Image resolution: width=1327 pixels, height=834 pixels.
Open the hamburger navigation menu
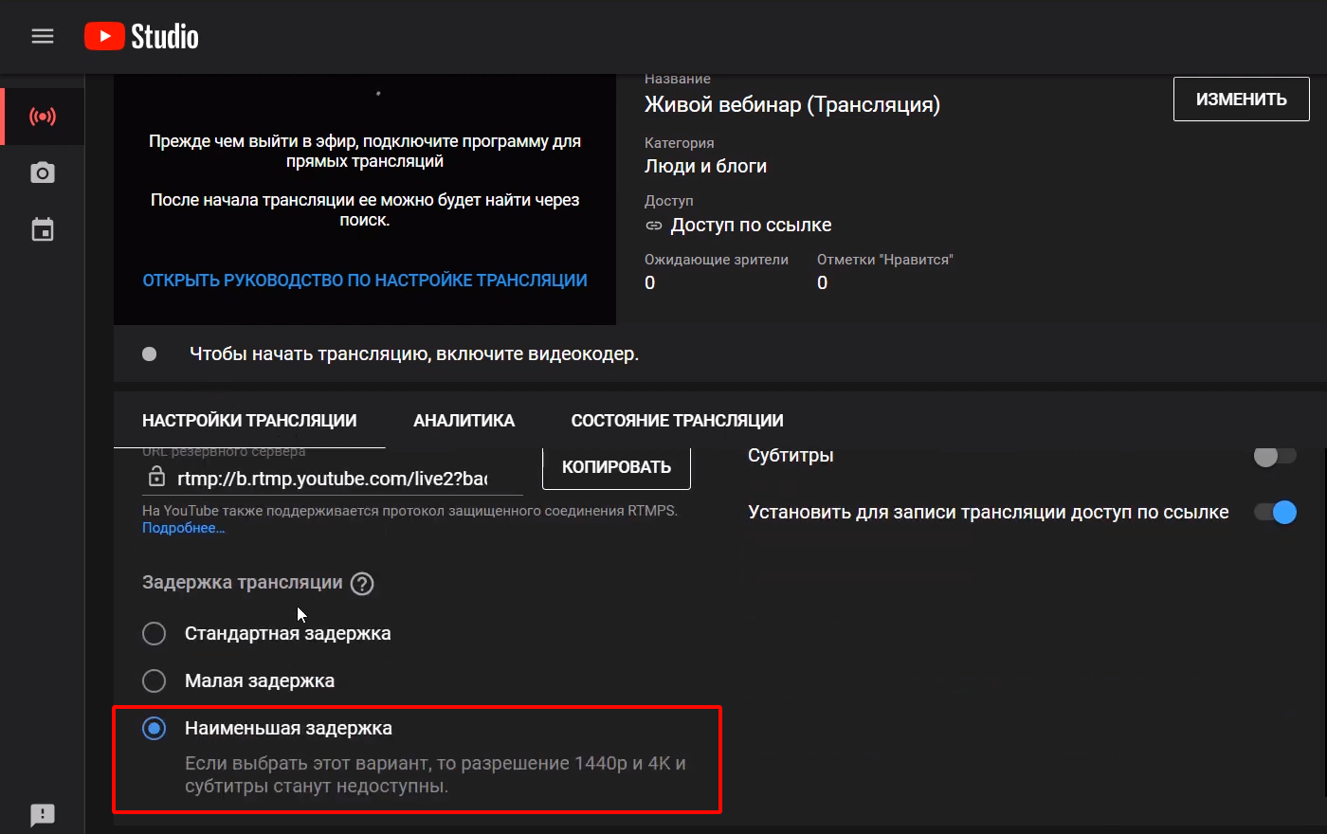coord(43,36)
